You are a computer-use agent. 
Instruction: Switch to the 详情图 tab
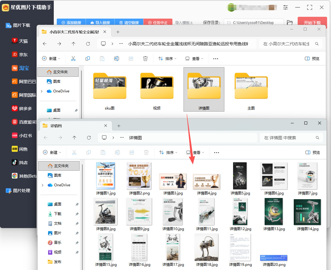[56, 126]
